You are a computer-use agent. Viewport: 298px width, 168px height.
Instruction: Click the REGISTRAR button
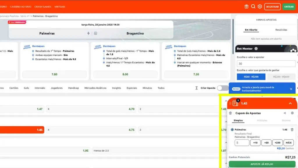(272, 7)
